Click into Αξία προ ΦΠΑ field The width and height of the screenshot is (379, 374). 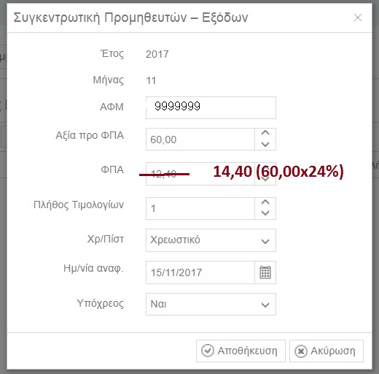pyautogui.click(x=200, y=139)
